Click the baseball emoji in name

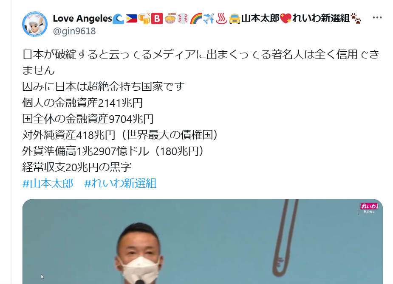183,19
